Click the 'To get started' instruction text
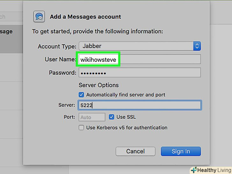This screenshot has width=232, height=174. (98, 31)
